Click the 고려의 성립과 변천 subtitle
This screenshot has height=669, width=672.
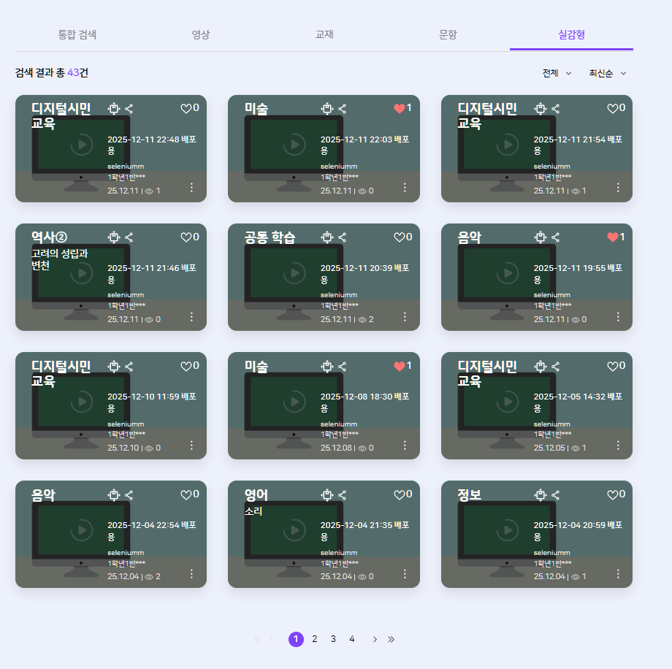(60, 259)
